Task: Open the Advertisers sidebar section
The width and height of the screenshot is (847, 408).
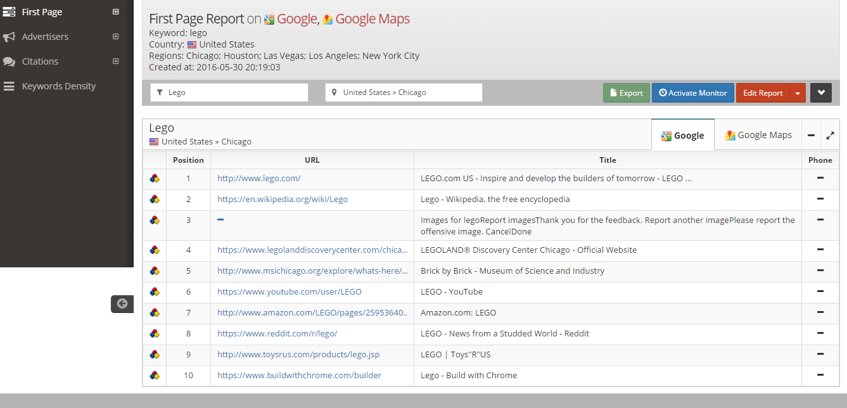Action: pyautogui.click(x=45, y=37)
